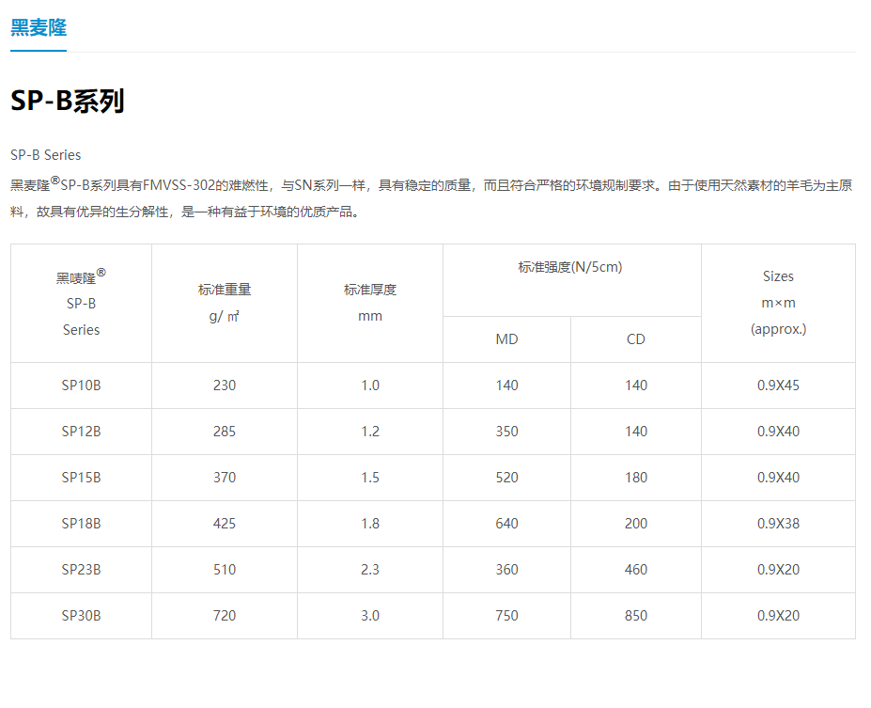Screen dimensions: 871x708
Task: Click the MD value 520
Action: pos(506,478)
